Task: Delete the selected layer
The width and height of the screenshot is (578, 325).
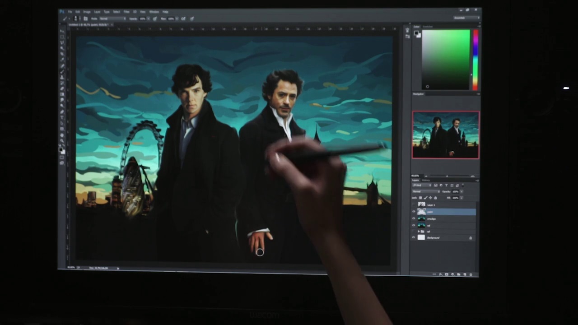Action: point(471,274)
